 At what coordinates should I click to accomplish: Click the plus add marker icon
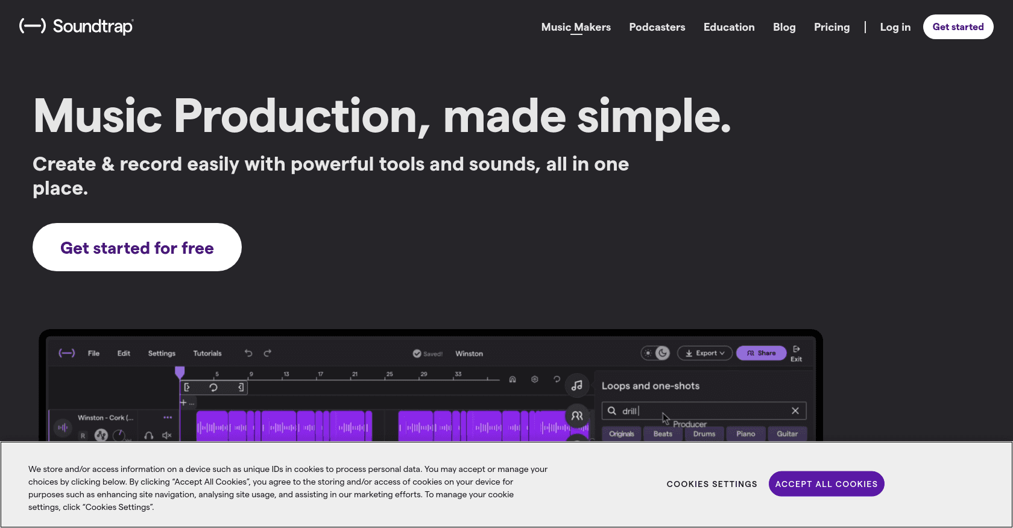click(184, 402)
